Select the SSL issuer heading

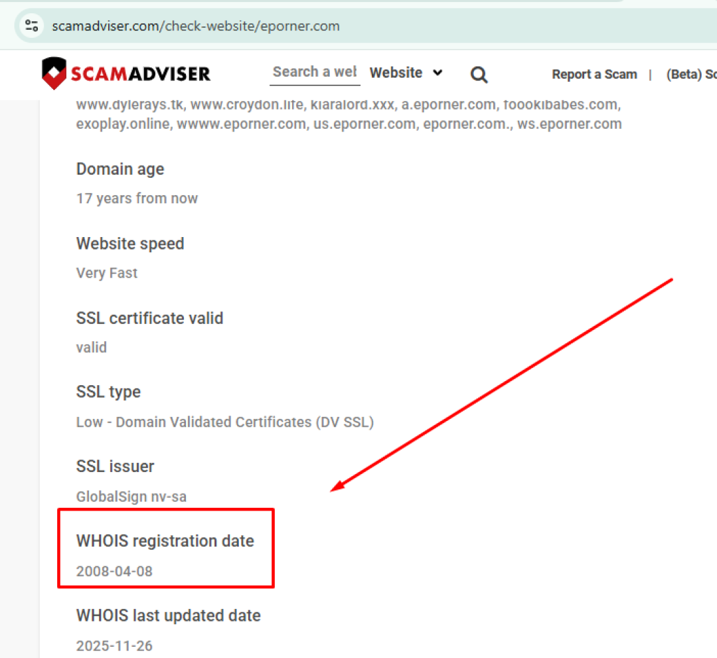pos(115,466)
